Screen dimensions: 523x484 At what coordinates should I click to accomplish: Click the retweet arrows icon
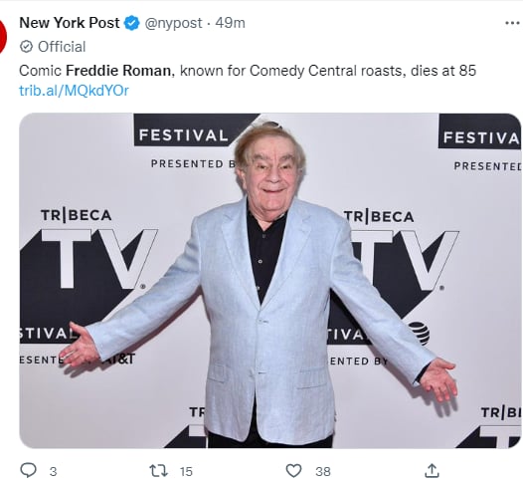coord(158,471)
